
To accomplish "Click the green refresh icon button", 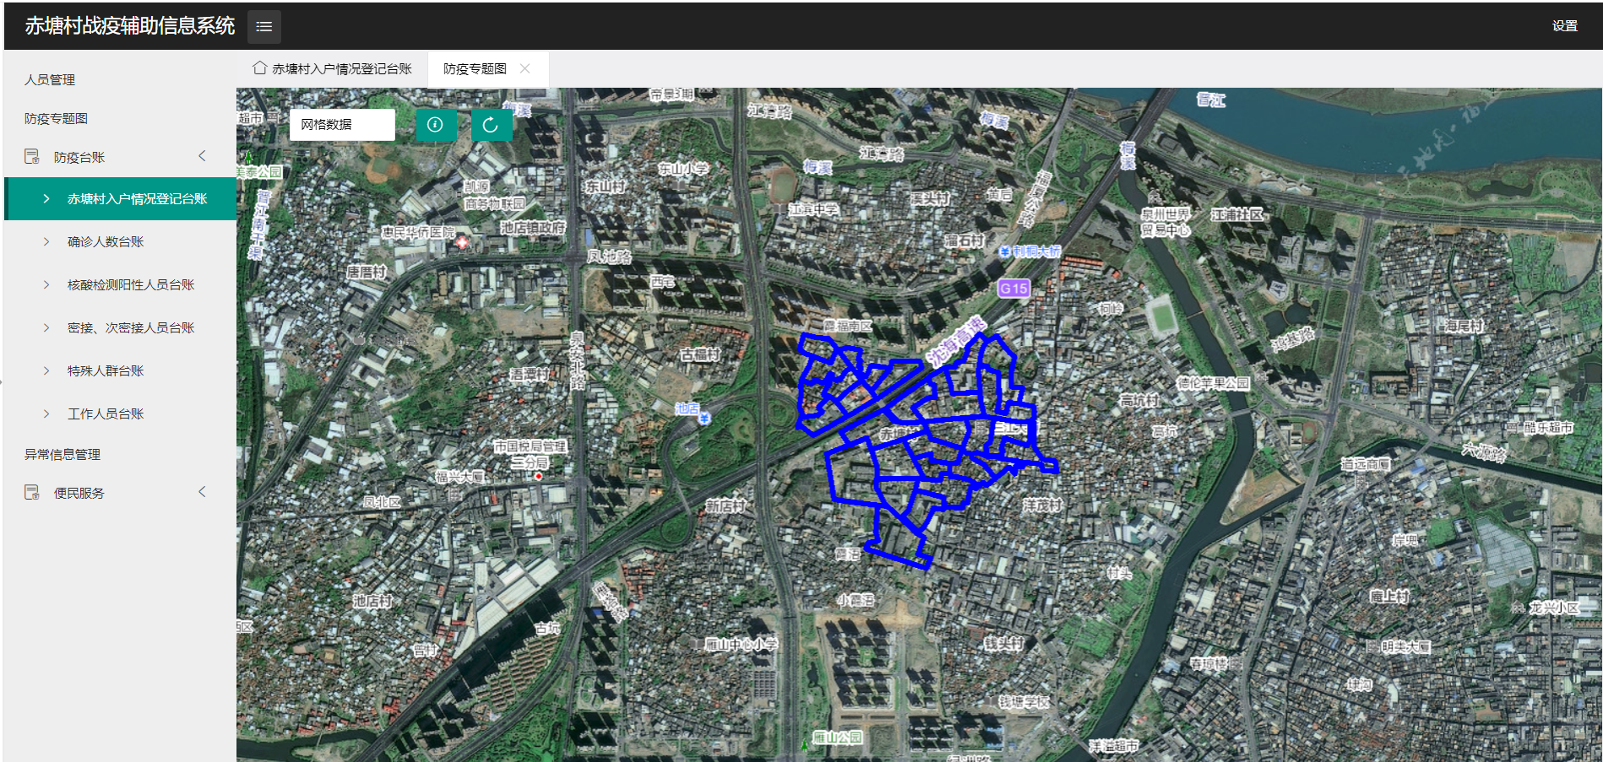I will click(x=491, y=125).
